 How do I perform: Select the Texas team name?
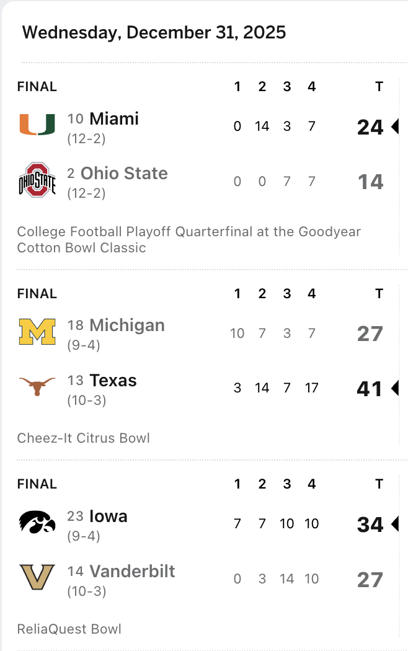coord(113,380)
